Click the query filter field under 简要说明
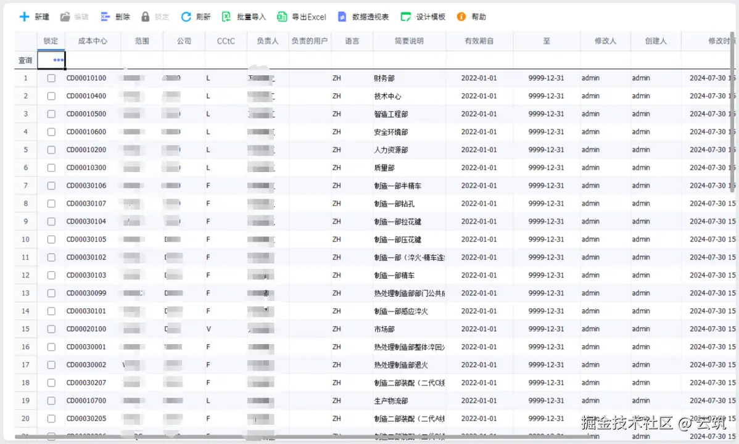 click(x=409, y=60)
